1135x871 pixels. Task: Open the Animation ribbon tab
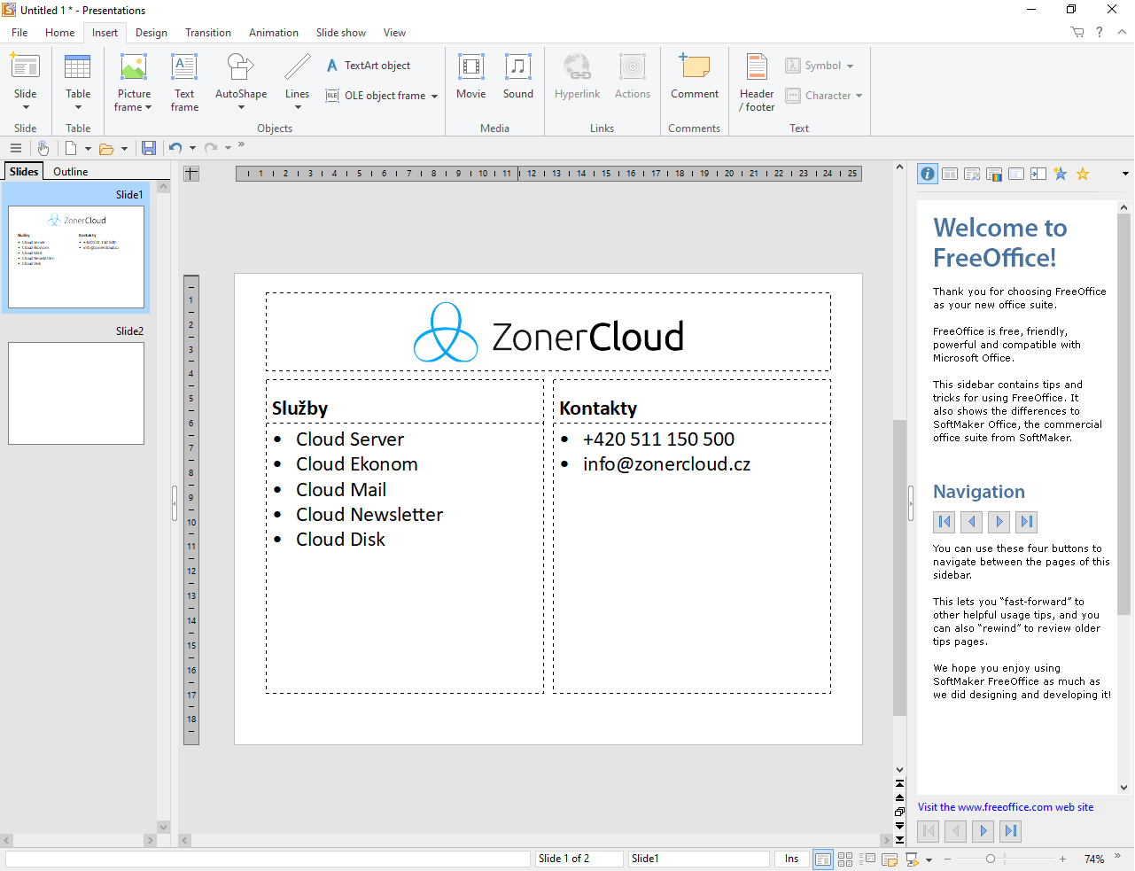click(273, 33)
